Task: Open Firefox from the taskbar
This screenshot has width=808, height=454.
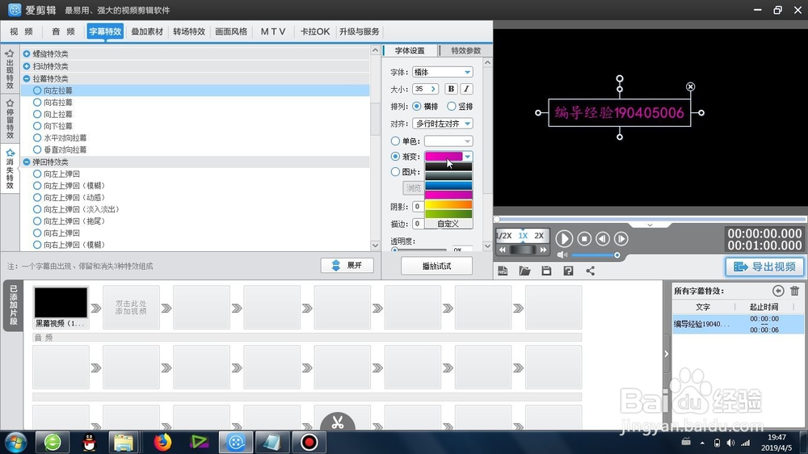Action: (x=162, y=442)
